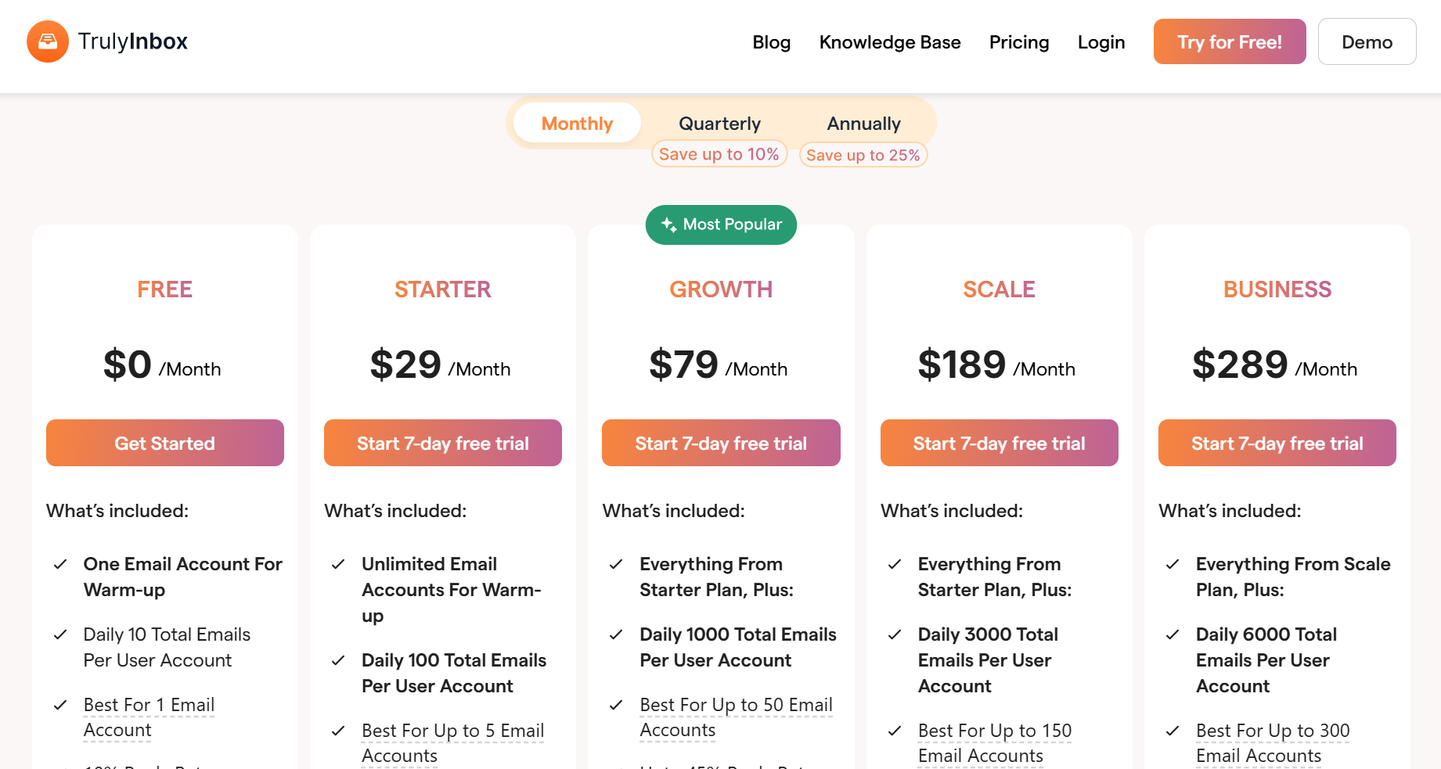Click sparkle icon in Most Popular badge
Image resolution: width=1441 pixels, height=769 pixels.
coord(668,225)
